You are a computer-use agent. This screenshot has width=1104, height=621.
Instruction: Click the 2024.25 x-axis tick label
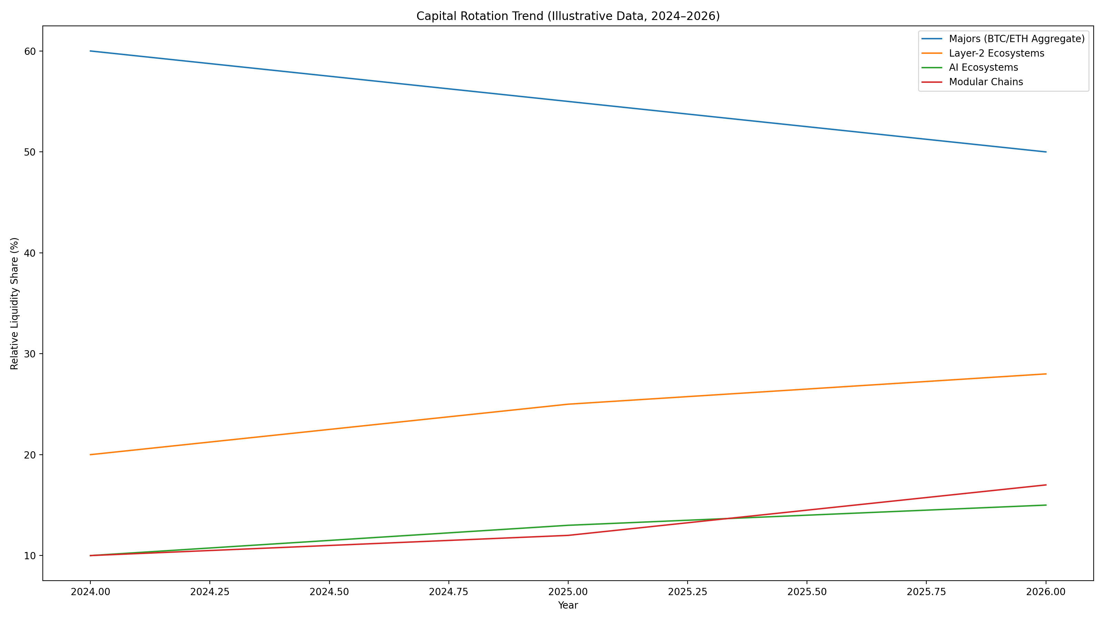pos(209,592)
